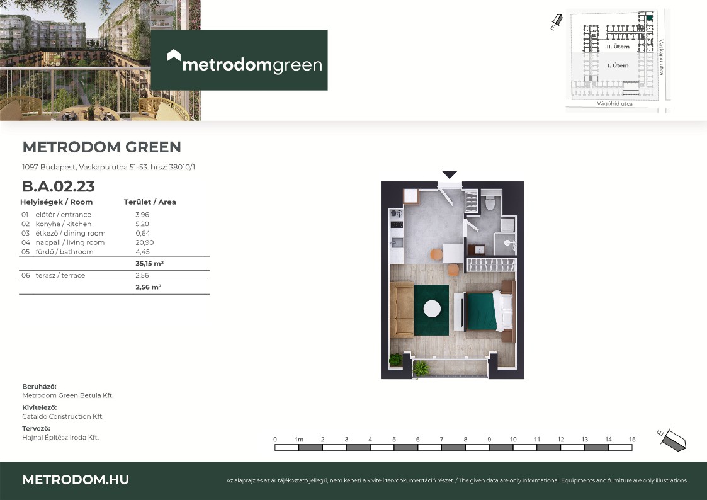
Task: Click the living room area value 20,90
Action: [145, 242]
